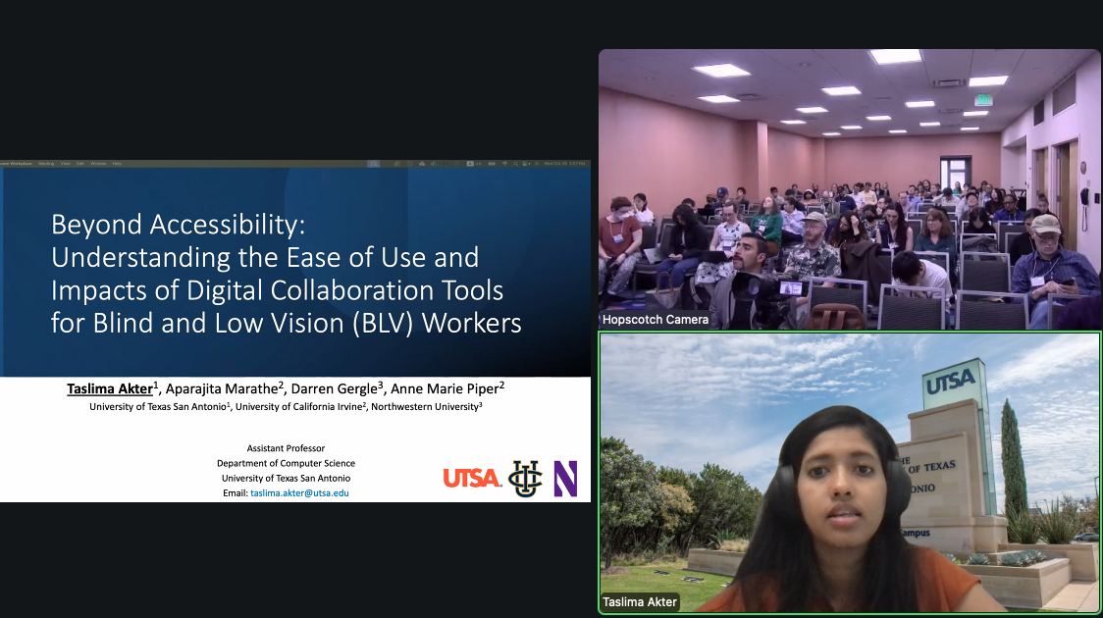Click the battery icon in the shared menu bar

tap(492, 164)
